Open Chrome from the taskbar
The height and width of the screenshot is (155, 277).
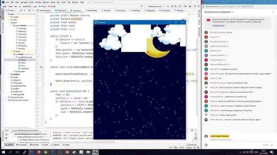tap(45, 152)
